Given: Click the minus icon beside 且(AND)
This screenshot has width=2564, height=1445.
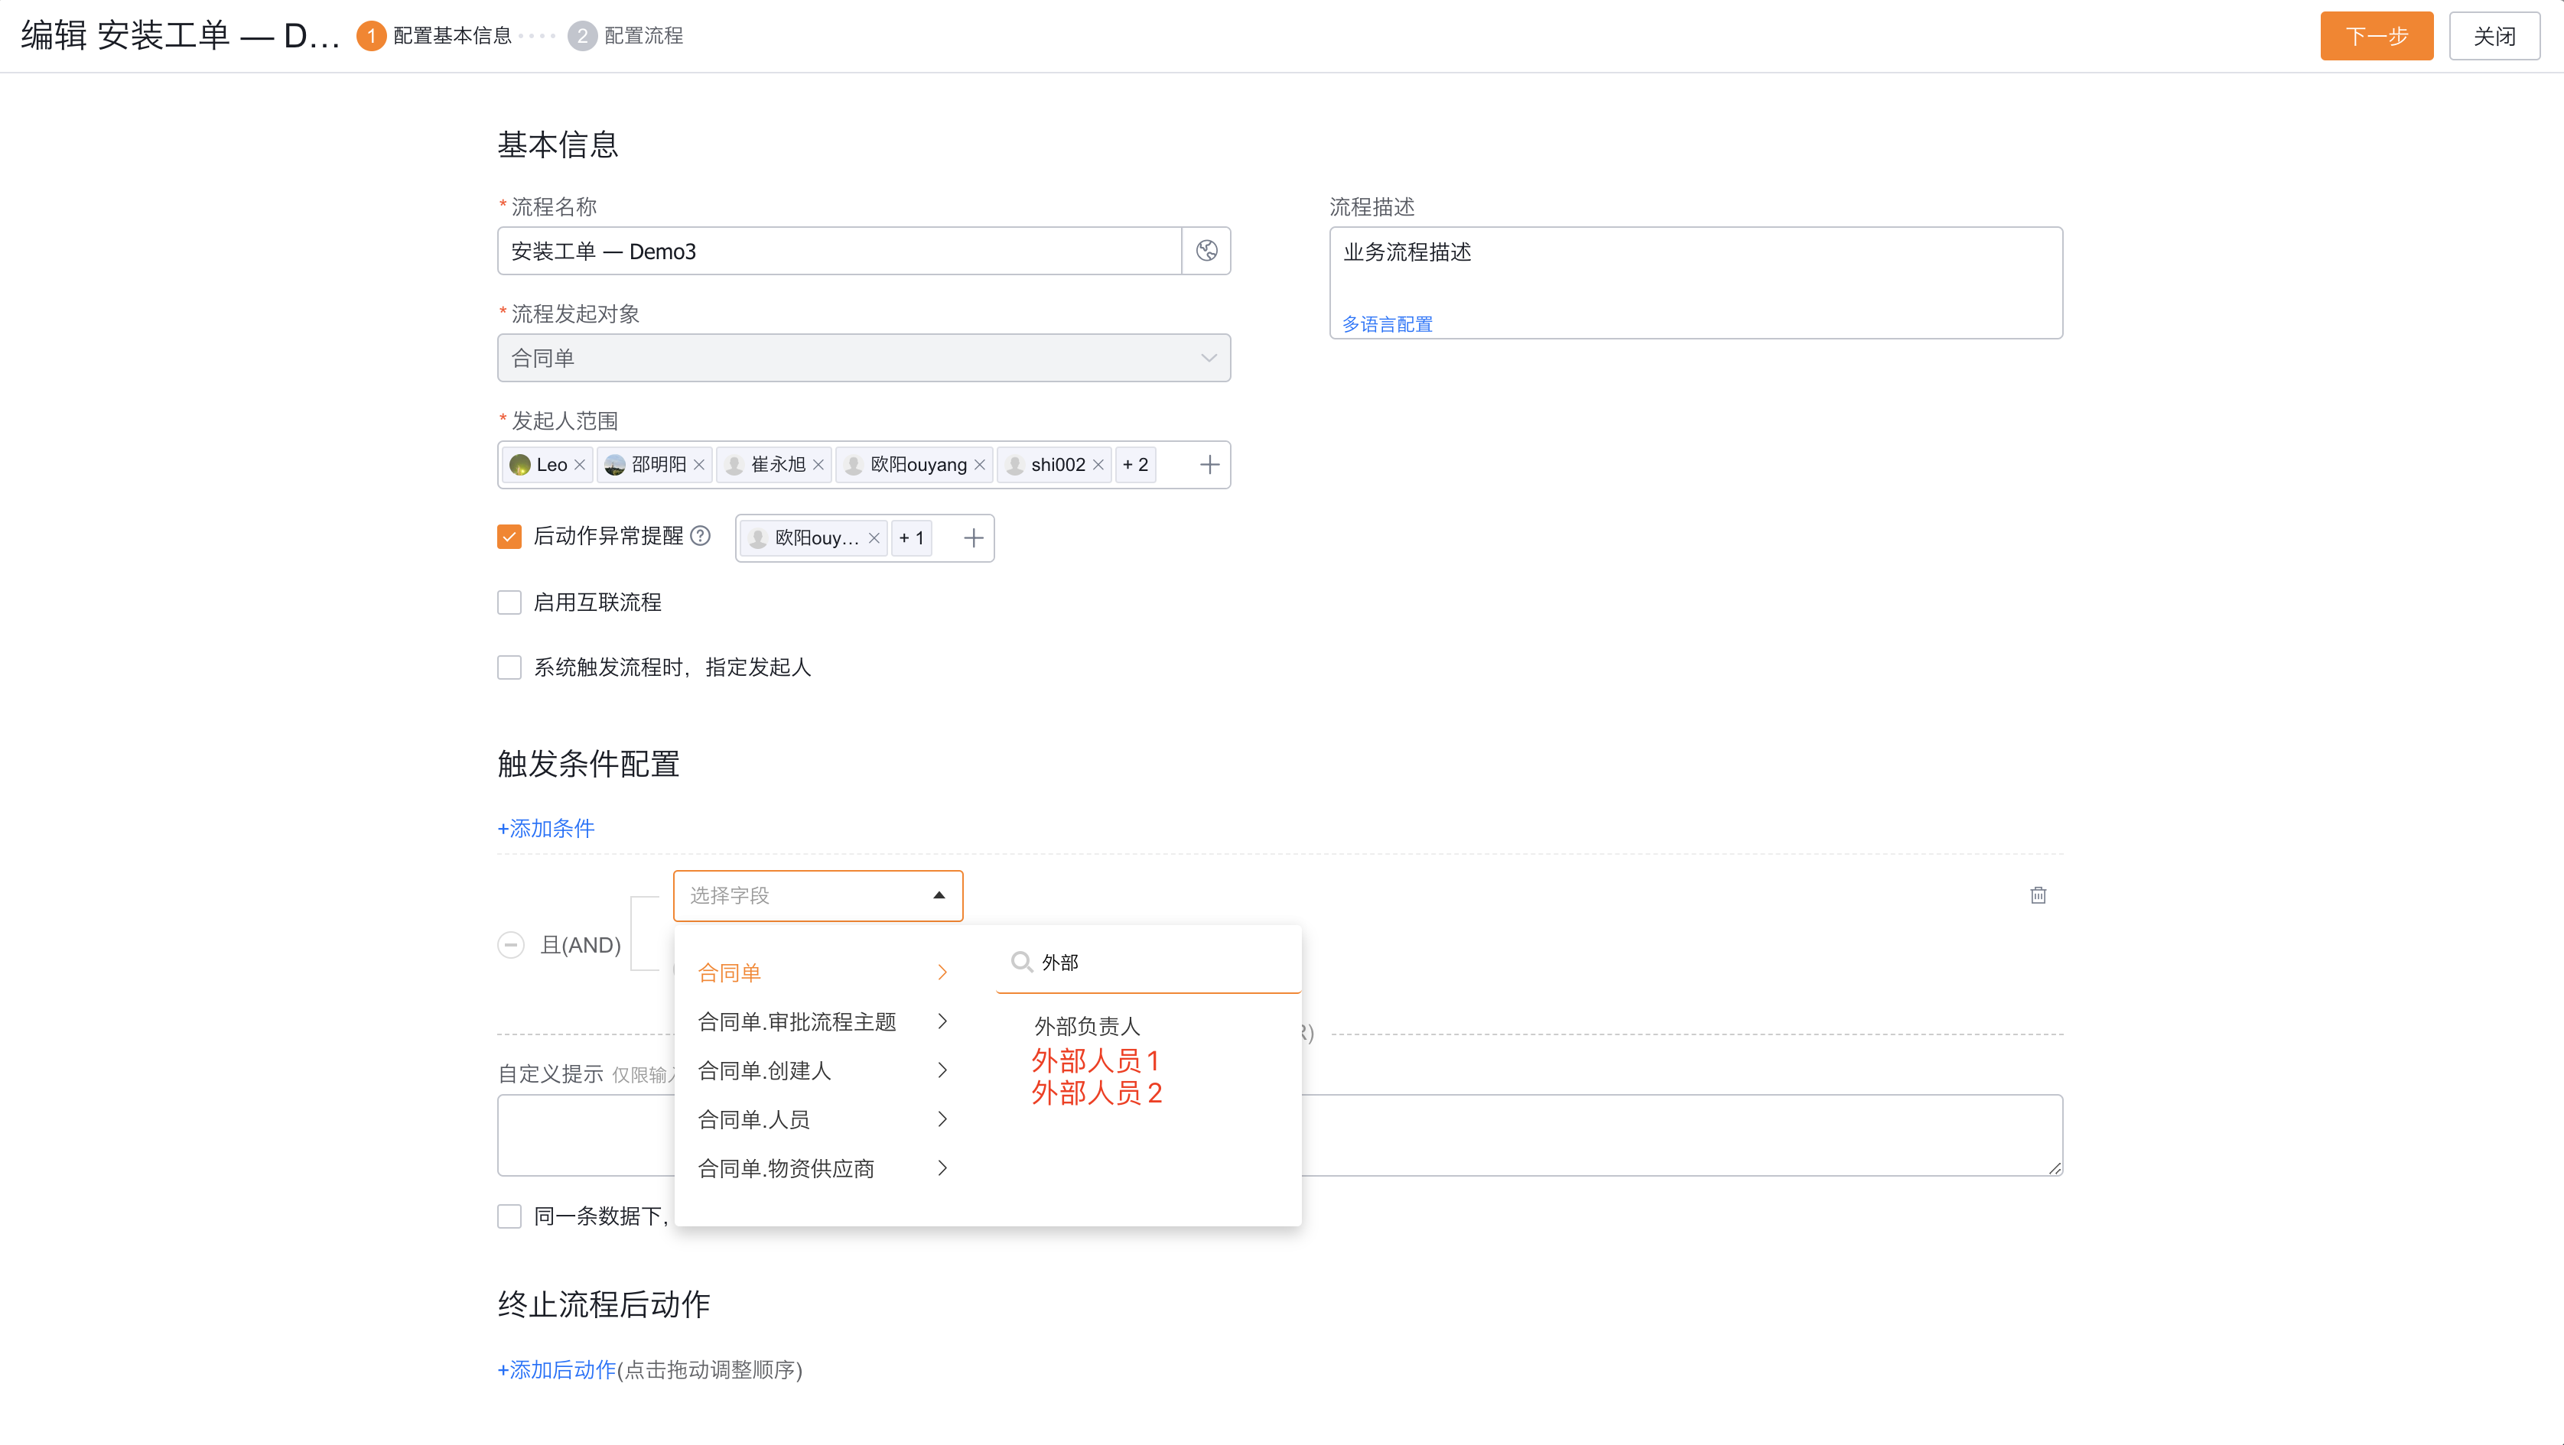Looking at the screenshot, I should coord(512,944).
